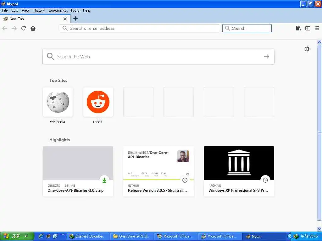Select the New Tab tab
The width and height of the screenshot is (322, 241).
pos(35,19)
